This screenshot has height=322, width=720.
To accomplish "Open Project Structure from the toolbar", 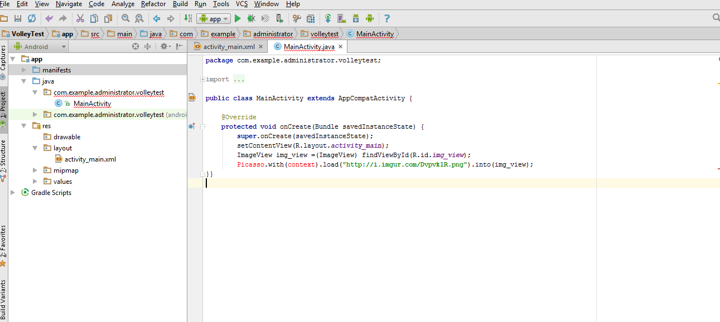I will pyautogui.click(x=311, y=18).
